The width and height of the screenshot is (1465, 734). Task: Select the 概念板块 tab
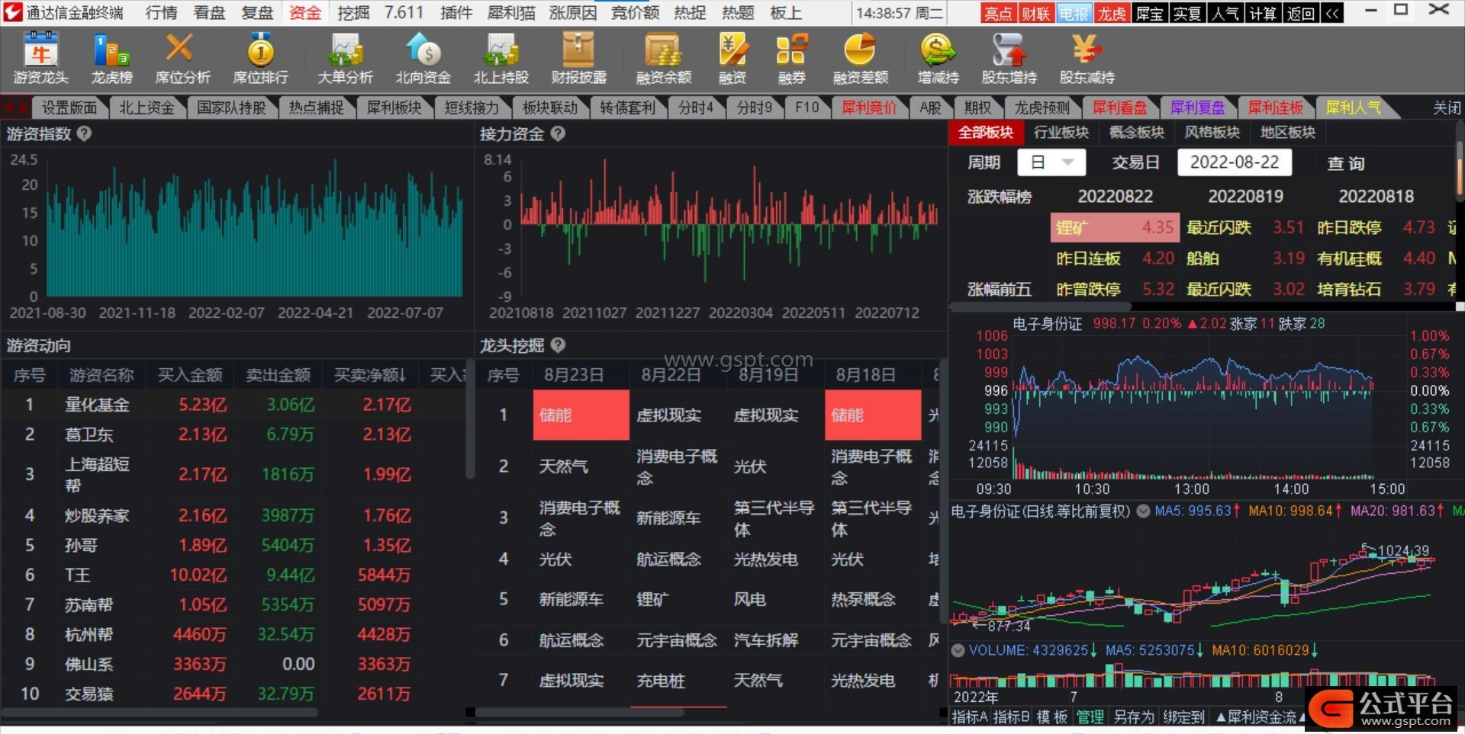point(1137,133)
